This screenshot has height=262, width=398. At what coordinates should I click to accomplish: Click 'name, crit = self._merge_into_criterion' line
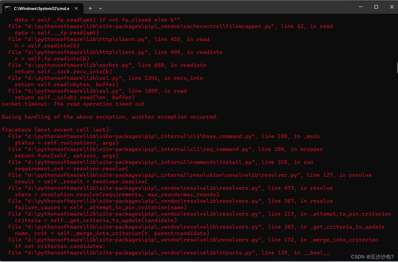(x=112, y=233)
